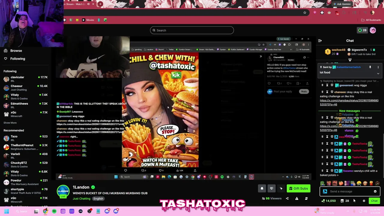Open the emoji picker in message box

point(375,191)
